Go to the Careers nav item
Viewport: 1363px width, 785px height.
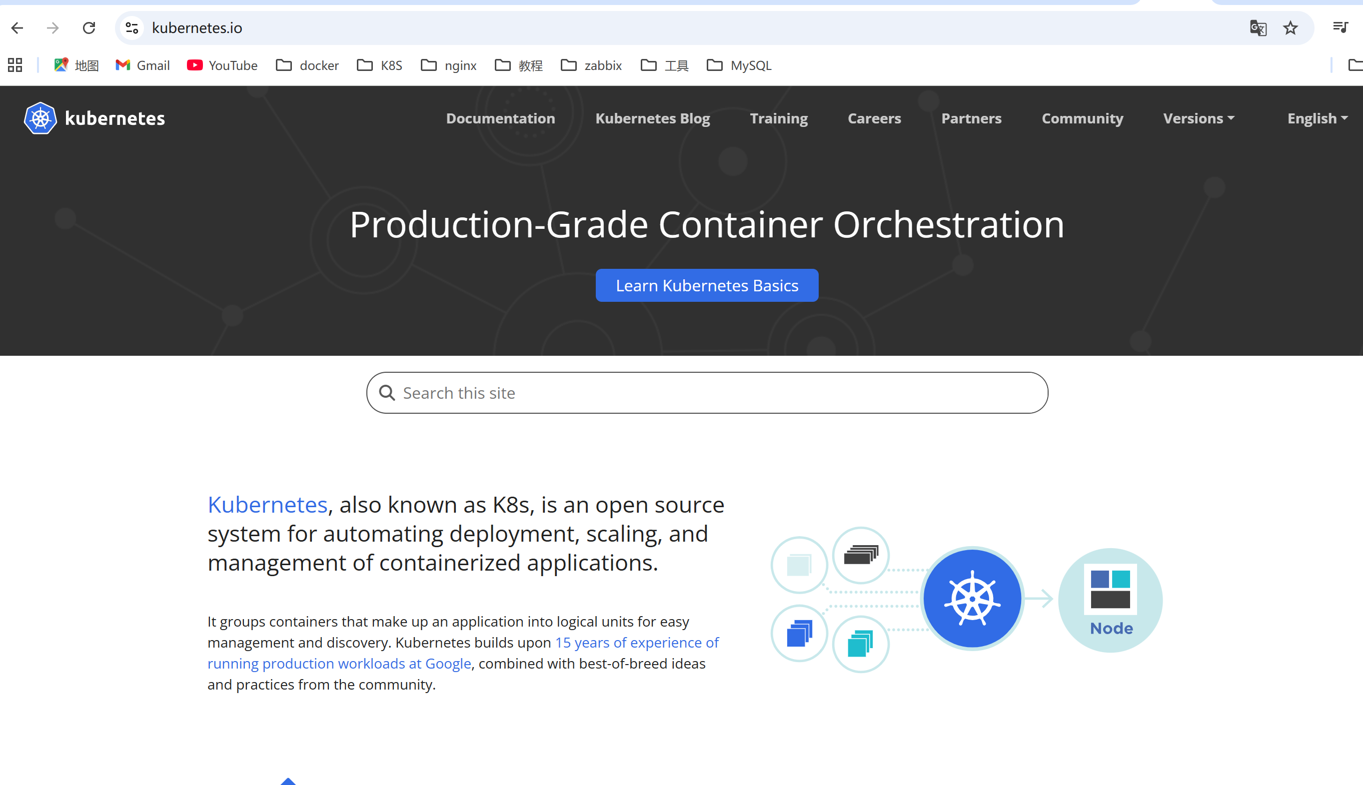[x=874, y=118]
